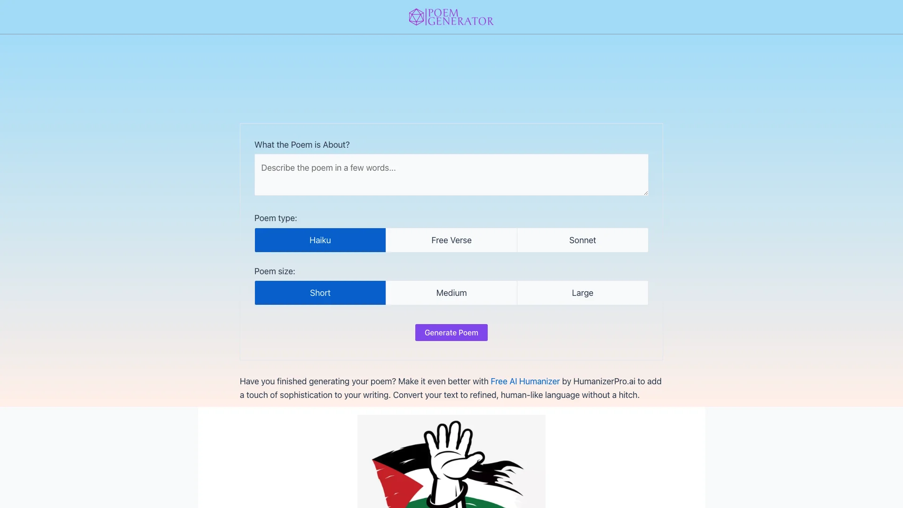Click the Generate Poem button
903x508 pixels.
[451, 333]
